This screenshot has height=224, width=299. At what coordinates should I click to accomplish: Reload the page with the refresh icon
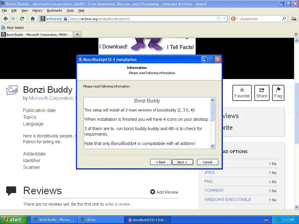click(22, 19)
